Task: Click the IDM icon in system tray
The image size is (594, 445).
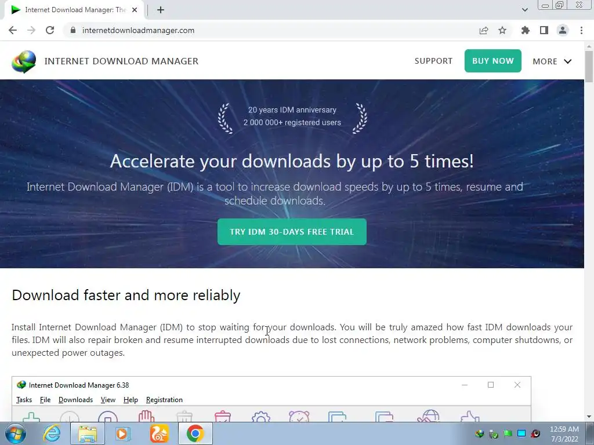Action: [480, 433]
